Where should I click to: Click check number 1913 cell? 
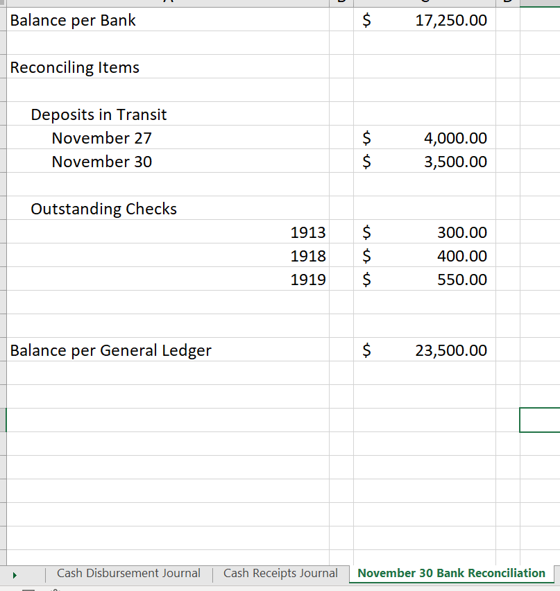tap(168, 232)
